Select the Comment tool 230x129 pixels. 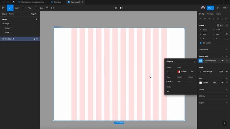coord(52,8)
